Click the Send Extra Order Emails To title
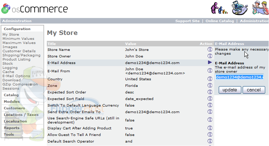This screenshot has height=146, width=269. pyautogui.click(x=74, y=112)
